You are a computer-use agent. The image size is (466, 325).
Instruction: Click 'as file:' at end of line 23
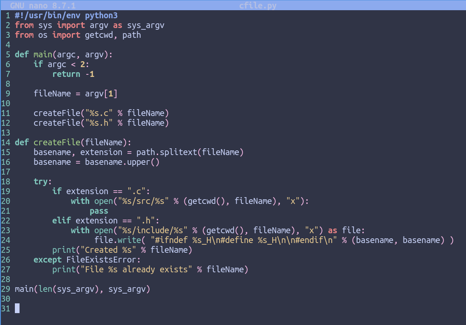(x=346, y=230)
